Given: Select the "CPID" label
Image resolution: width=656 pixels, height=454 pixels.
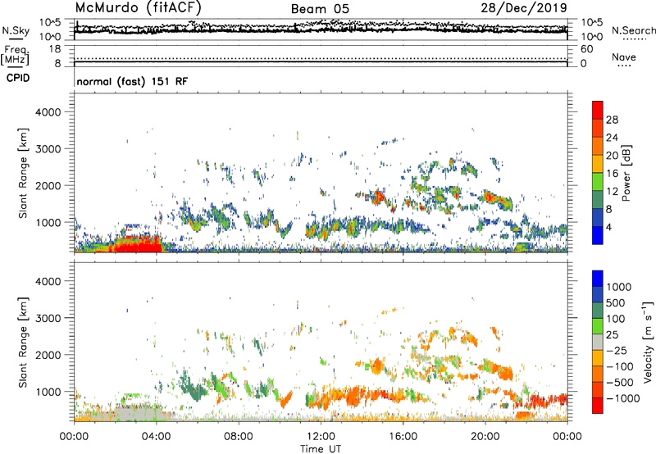Looking at the screenshot, I should pyautogui.click(x=18, y=78).
